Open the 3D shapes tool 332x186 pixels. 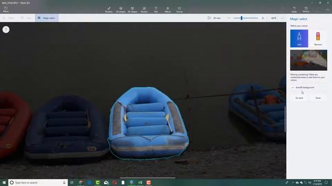[x=132, y=9]
